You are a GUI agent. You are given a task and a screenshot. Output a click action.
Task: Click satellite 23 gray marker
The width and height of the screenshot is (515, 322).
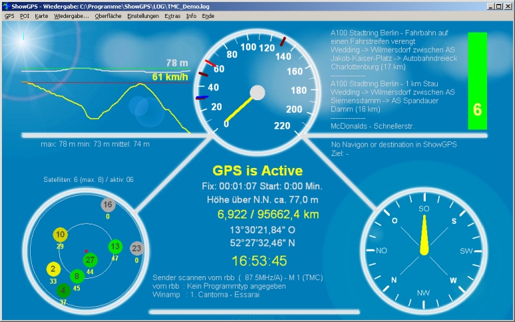(136, 248)
